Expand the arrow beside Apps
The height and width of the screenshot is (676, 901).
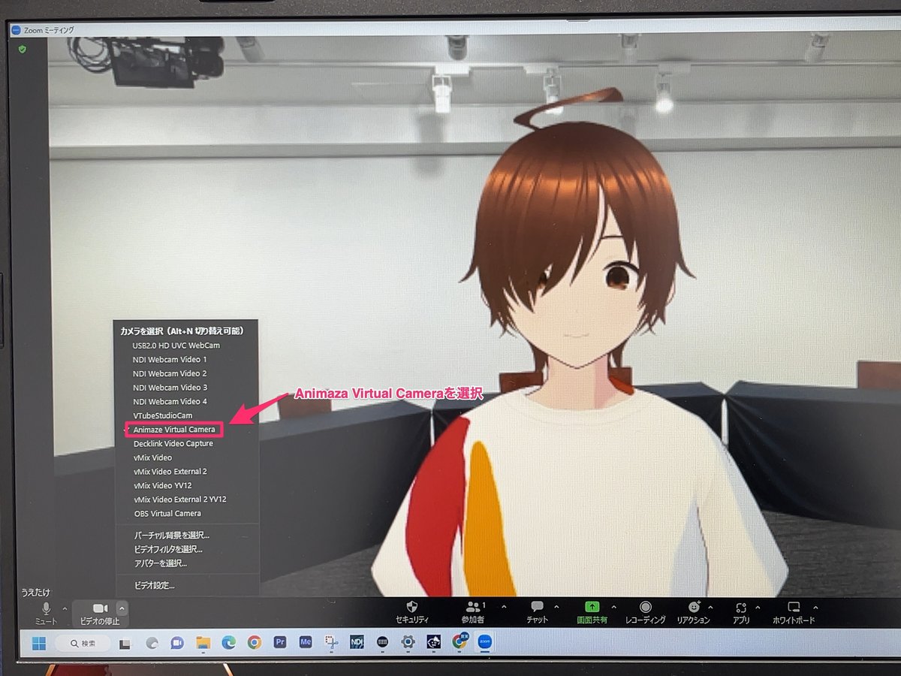(757, 607)
